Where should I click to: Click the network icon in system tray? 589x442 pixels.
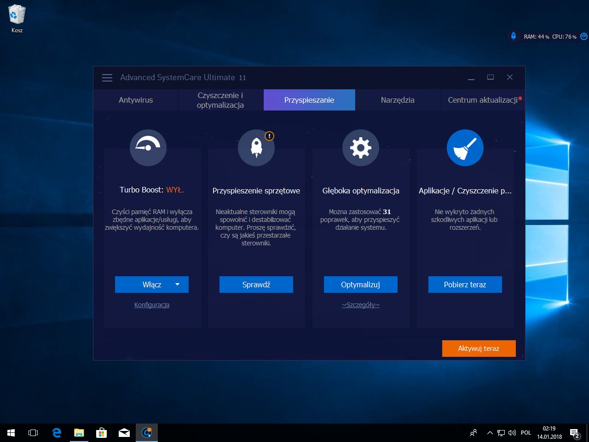click(x=501, y=433)
